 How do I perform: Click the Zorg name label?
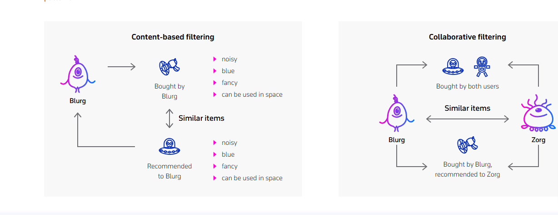point(538,140)
